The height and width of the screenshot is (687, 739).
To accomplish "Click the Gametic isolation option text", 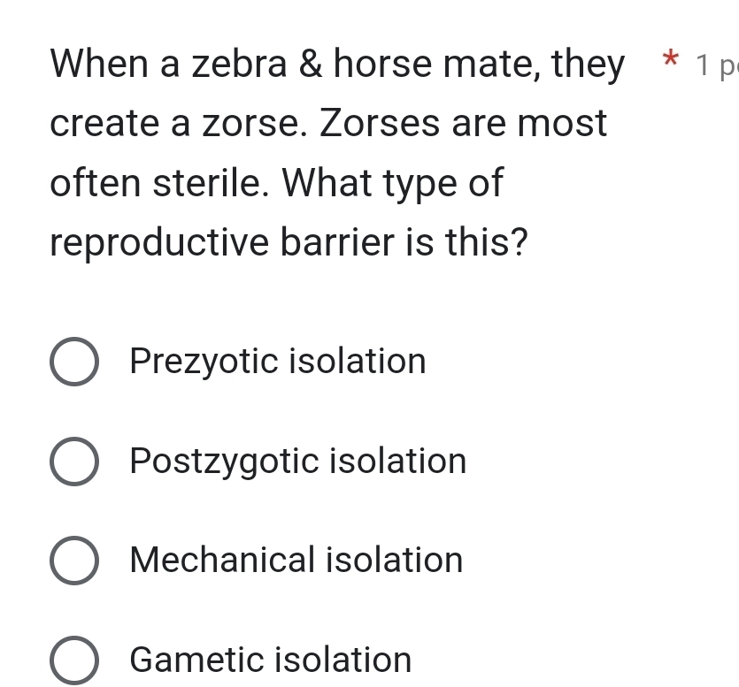I will [x=269, y=659].
